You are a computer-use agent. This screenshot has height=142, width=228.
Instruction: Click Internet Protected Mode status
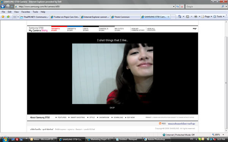pos(179,135)
